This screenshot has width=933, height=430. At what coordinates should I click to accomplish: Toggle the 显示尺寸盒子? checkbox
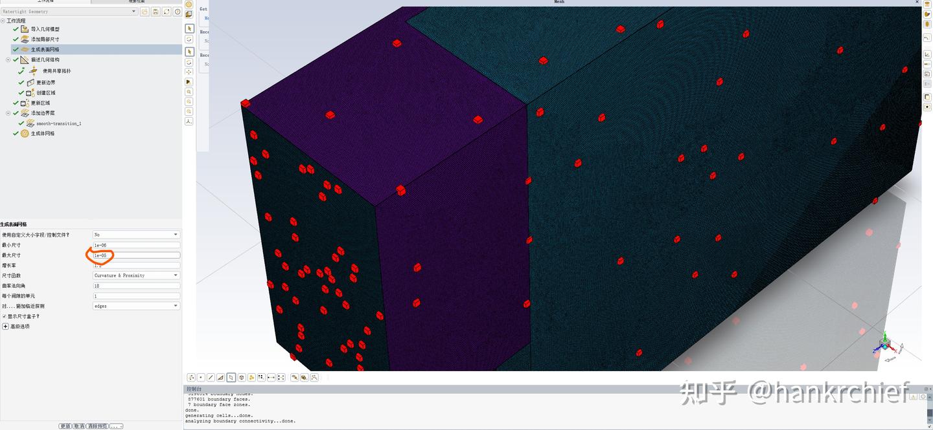click(4, 316)
